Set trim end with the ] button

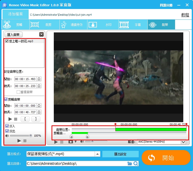(36, 119)
